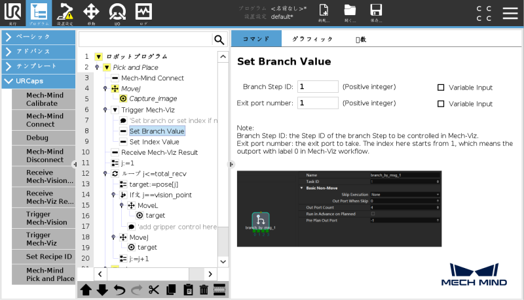Insert Receive Mech-Vision URCap node
This screenshot has width=524, height=300.
[x=43, y=176]
